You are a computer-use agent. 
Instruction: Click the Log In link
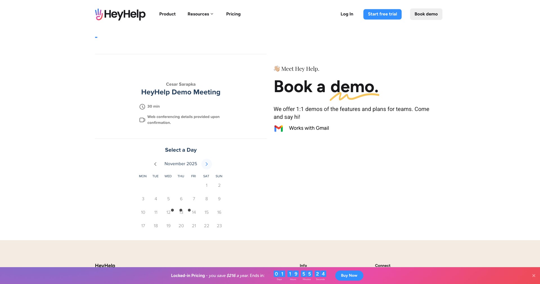347,14
